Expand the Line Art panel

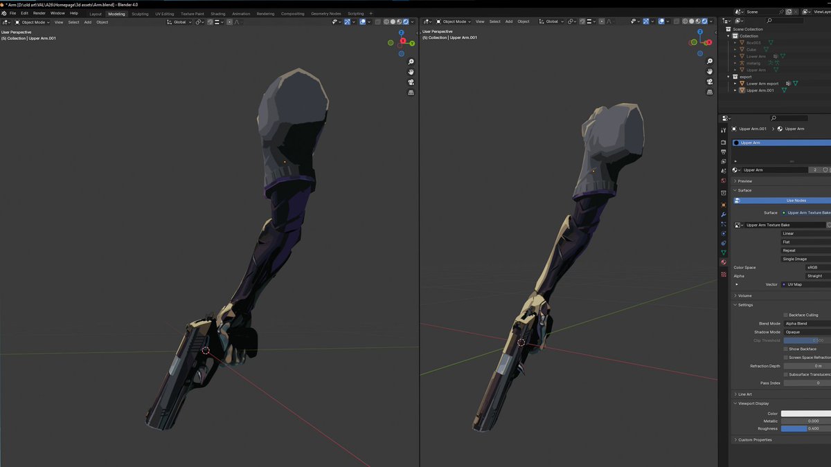pos(744,394)
